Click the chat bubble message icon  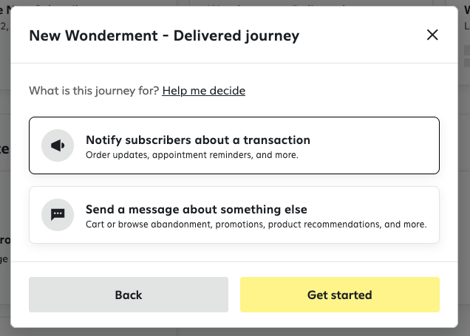point(58,215)
